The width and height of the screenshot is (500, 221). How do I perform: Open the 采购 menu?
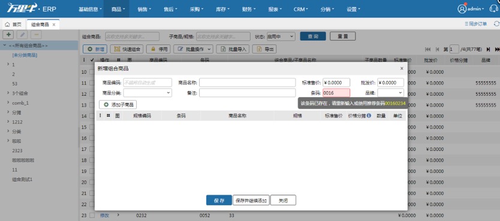tap(197, 9)
